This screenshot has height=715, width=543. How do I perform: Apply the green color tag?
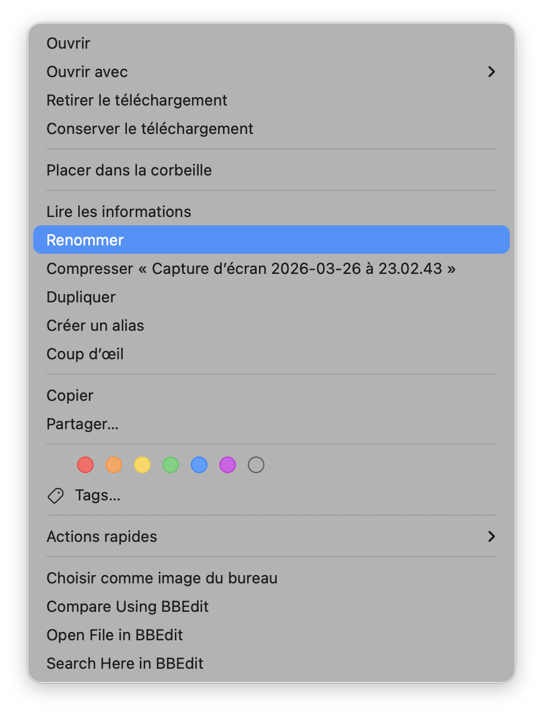(171, 465)
